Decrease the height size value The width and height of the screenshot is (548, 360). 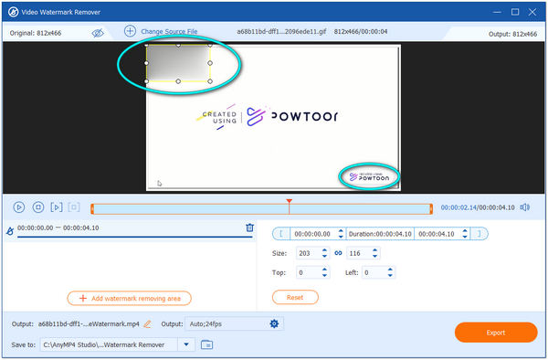(x=375, y=256)
